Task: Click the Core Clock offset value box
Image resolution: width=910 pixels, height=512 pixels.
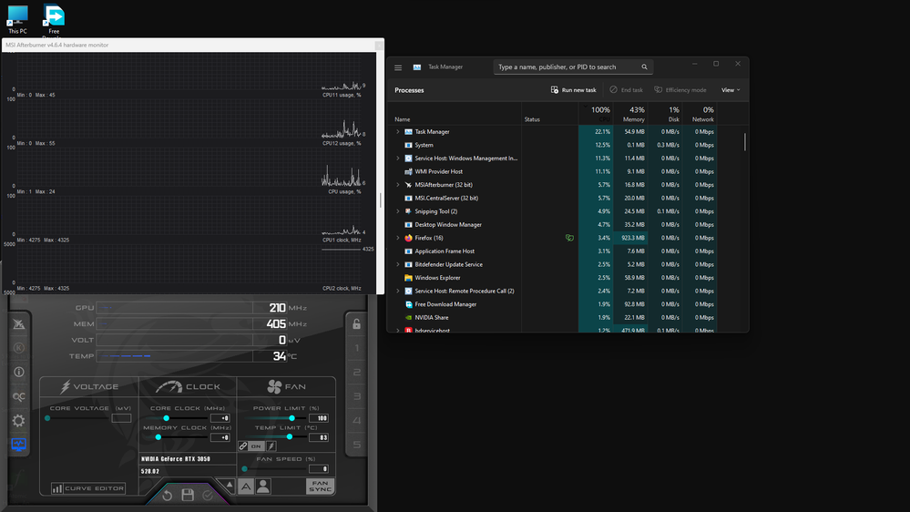Action: click(220, 418)
